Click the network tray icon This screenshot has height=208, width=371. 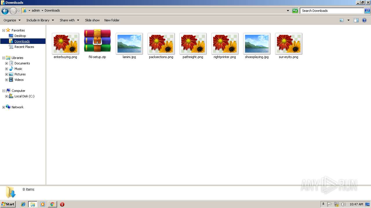pyautogui.click(x=337, y=204)
